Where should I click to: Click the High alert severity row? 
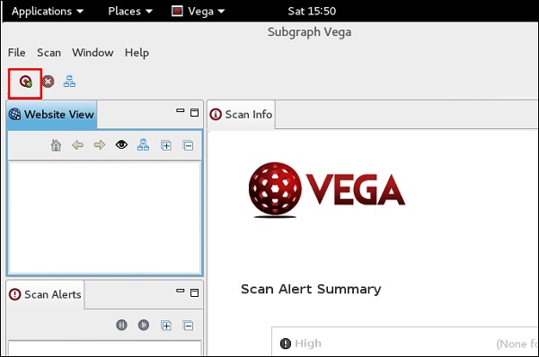pos(405,344)
